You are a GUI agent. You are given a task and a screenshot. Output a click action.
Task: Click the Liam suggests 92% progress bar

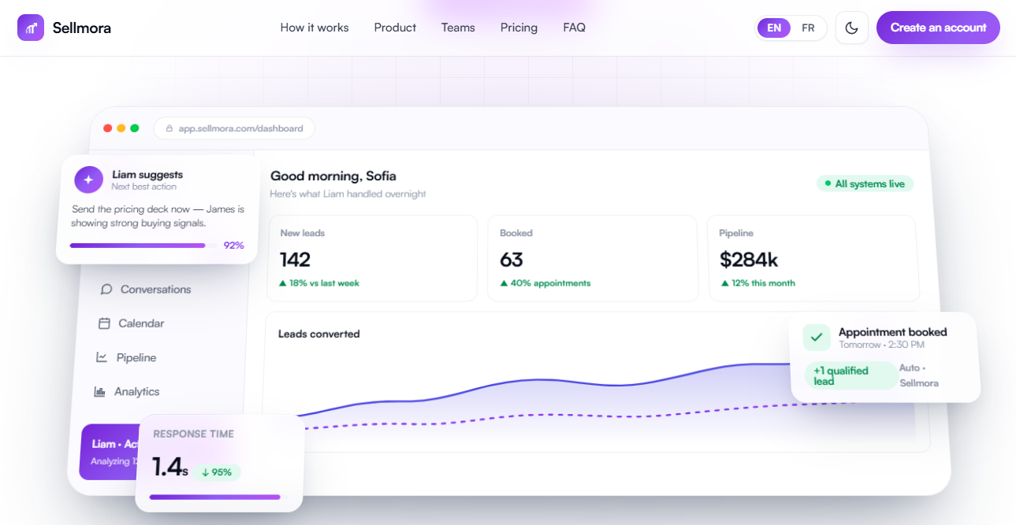point(143,246)
